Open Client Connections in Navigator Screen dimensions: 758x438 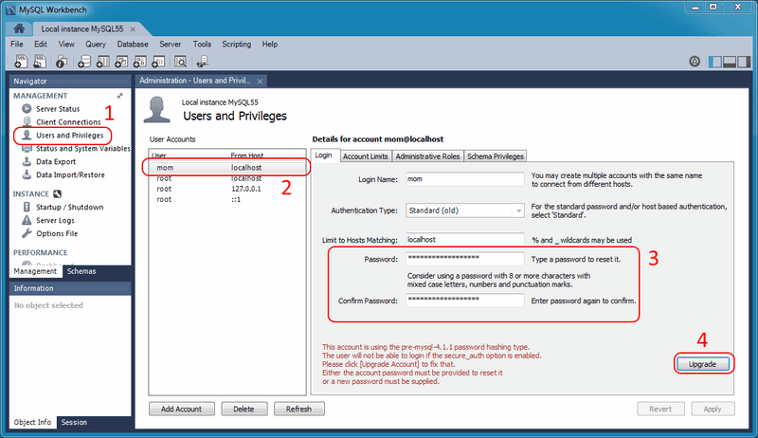point(68,122)
